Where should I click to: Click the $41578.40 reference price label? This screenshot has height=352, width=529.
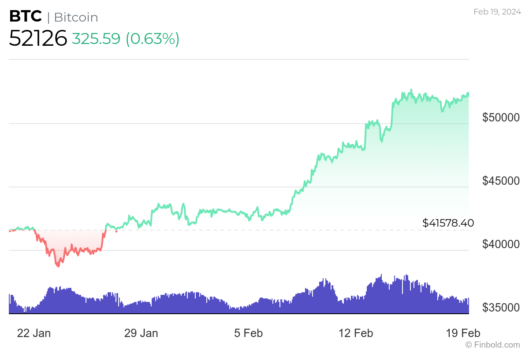[448, 223]
